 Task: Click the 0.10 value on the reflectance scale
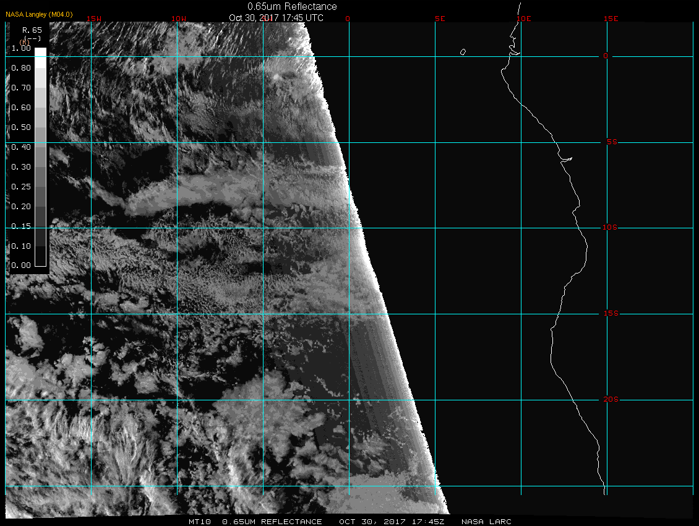(x=21, y=246)
